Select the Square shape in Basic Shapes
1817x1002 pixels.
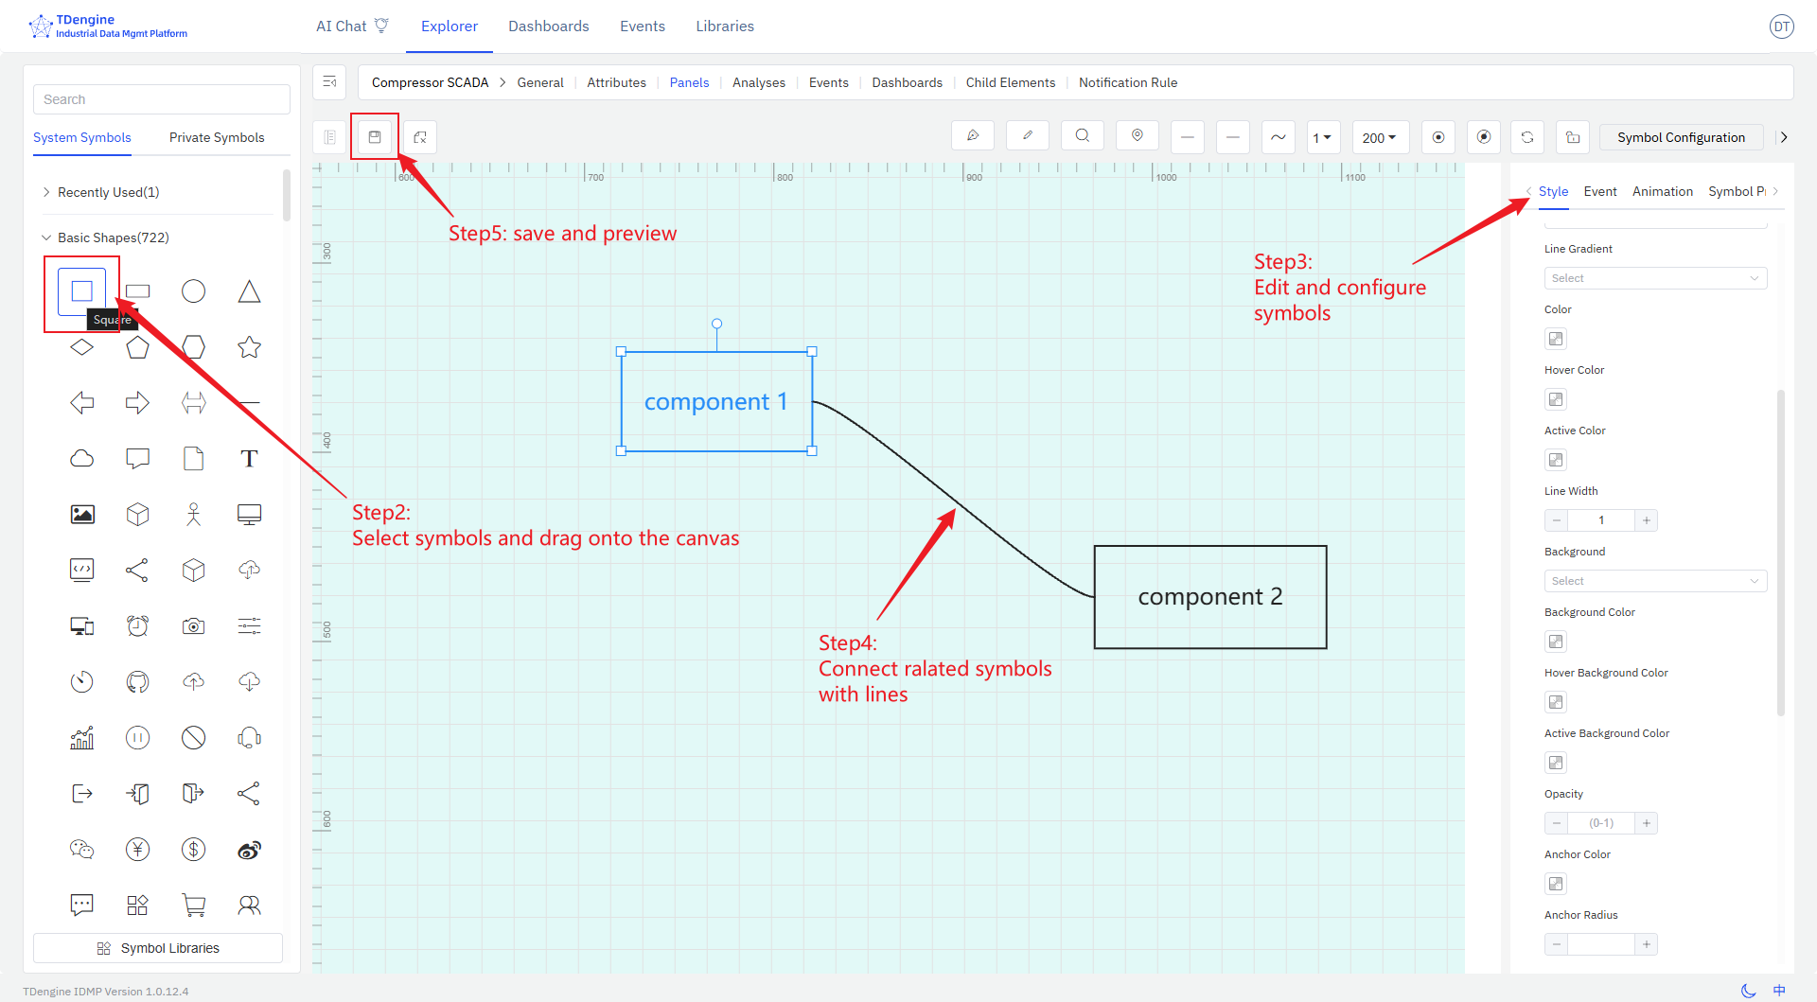pos(81,291)
